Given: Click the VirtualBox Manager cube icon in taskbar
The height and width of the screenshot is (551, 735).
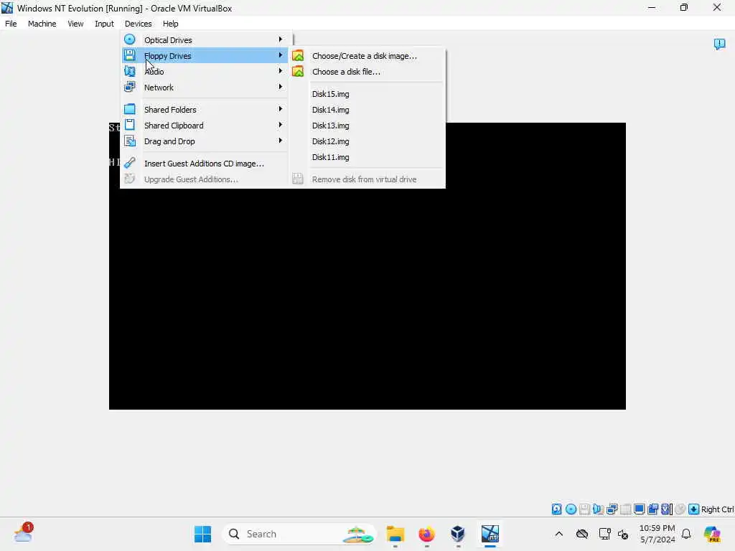Looking at the screenshot, I should (x=458, y=534).
